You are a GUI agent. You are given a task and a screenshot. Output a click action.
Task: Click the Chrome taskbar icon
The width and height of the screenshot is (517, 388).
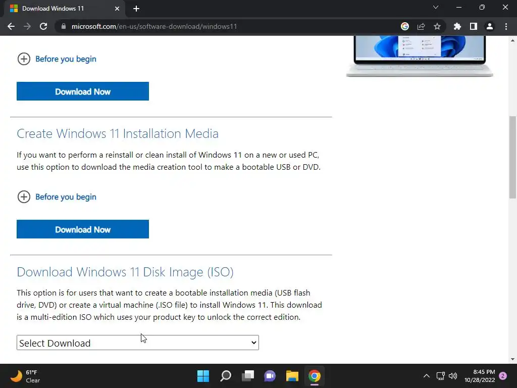(315, 376)
